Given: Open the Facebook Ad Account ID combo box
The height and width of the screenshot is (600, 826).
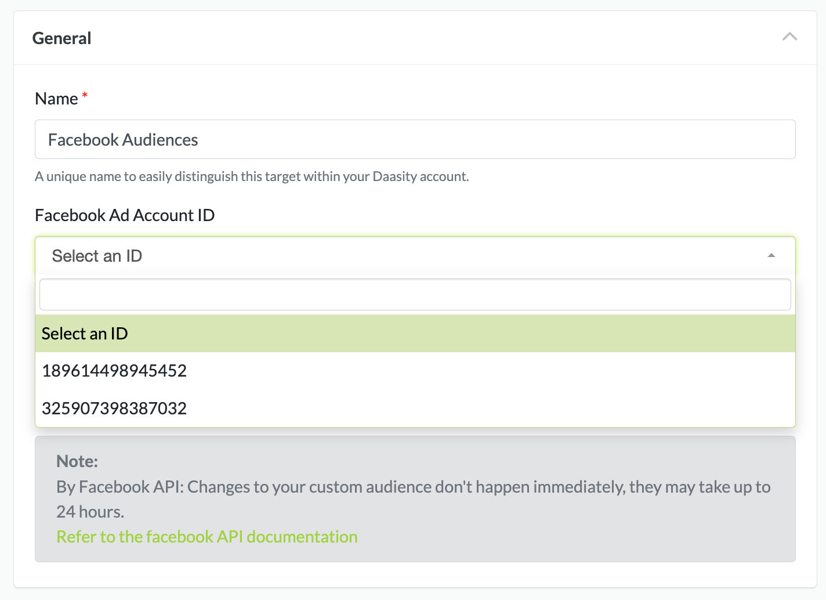Looking at the screenshot, I should (x=406, y=256).
